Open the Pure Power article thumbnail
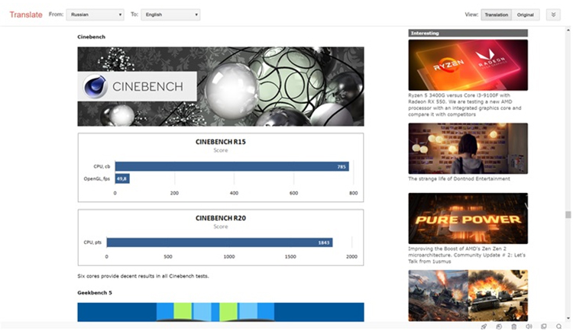Viewport: 573px width, 331px height. click(468, 218)
